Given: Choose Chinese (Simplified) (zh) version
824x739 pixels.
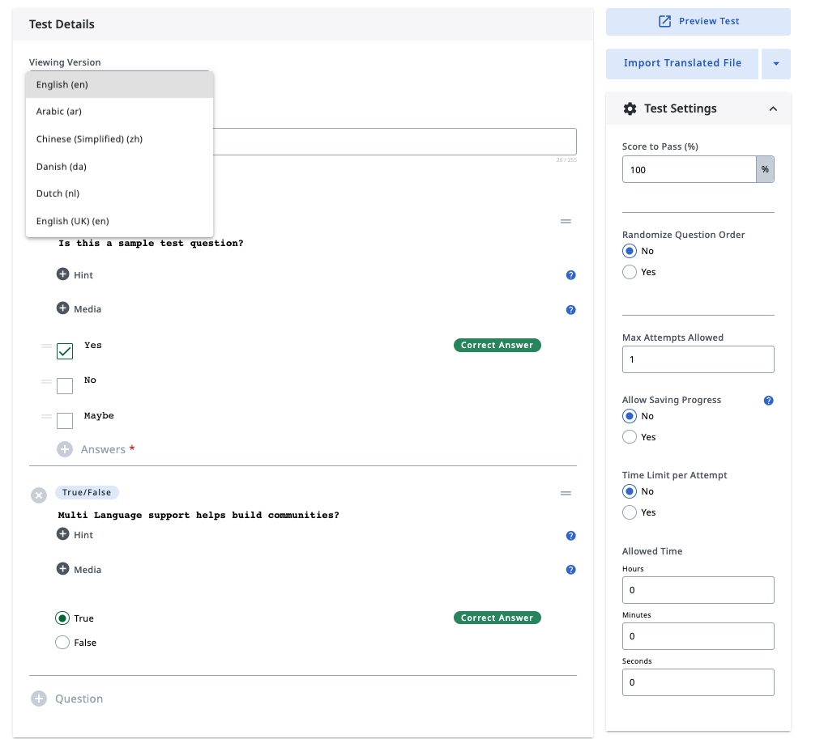Looking at the screenshot, I should (x=119, y=139).
